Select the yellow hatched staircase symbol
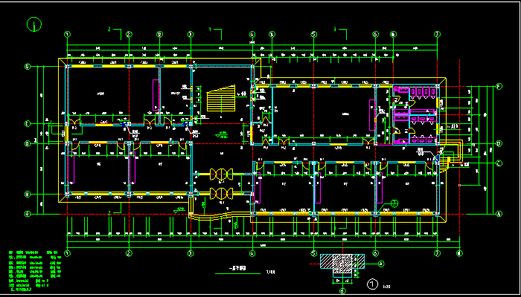 click(x=218, y=99)
